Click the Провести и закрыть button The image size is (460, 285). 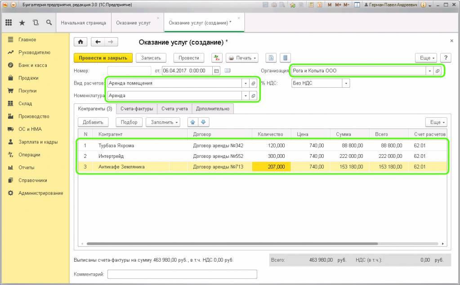point(103,58)
